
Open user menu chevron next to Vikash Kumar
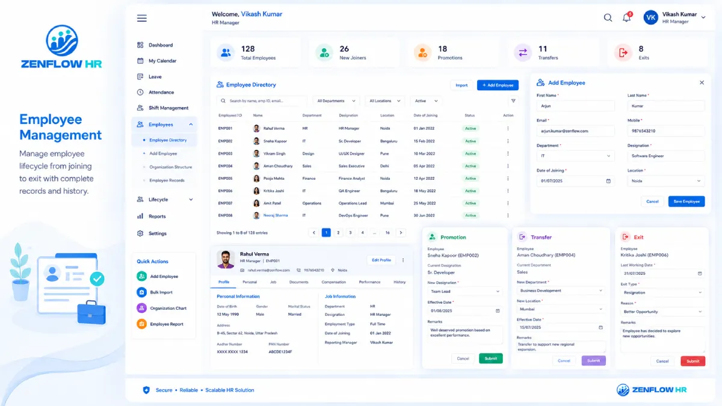pyautogui.click(x=703, y=18)
